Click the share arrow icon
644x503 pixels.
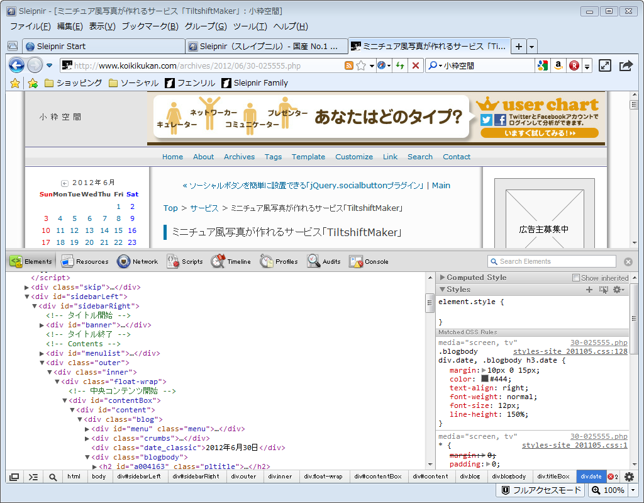(626, 65)
